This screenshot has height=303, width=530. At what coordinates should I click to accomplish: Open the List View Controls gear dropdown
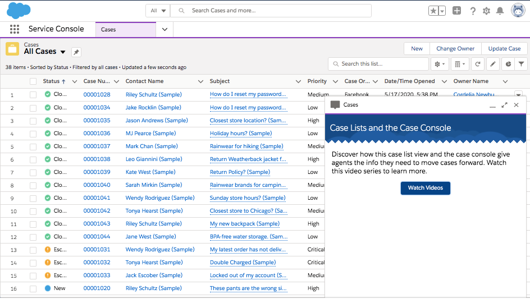(440, 64)
